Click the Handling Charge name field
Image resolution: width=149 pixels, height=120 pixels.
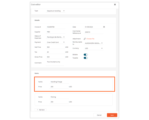pyautogui.click(x=59, y=82)
